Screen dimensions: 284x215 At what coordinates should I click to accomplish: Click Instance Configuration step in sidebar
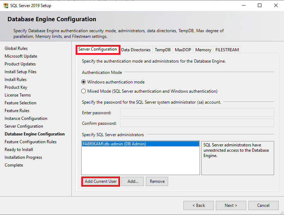(26, 118)
